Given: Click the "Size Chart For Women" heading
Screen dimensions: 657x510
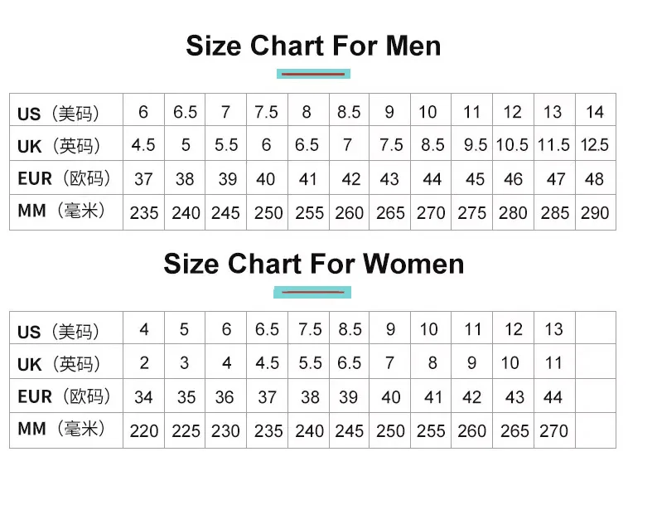Looking at the screenshot, I should [313, 264].
